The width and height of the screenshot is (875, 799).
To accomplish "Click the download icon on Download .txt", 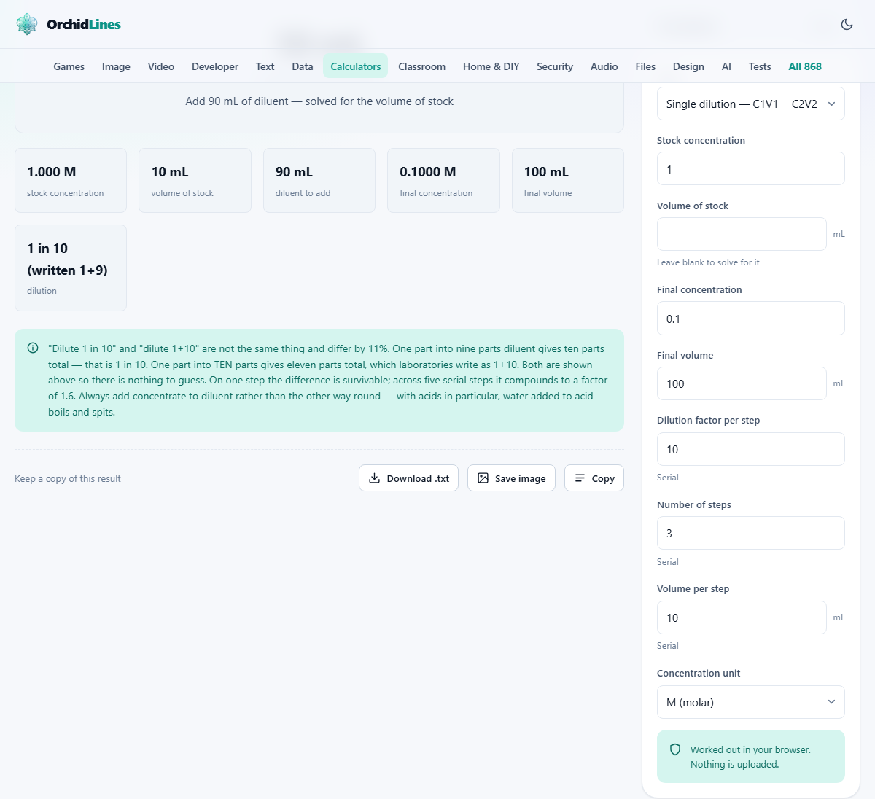I will point(374,478).
